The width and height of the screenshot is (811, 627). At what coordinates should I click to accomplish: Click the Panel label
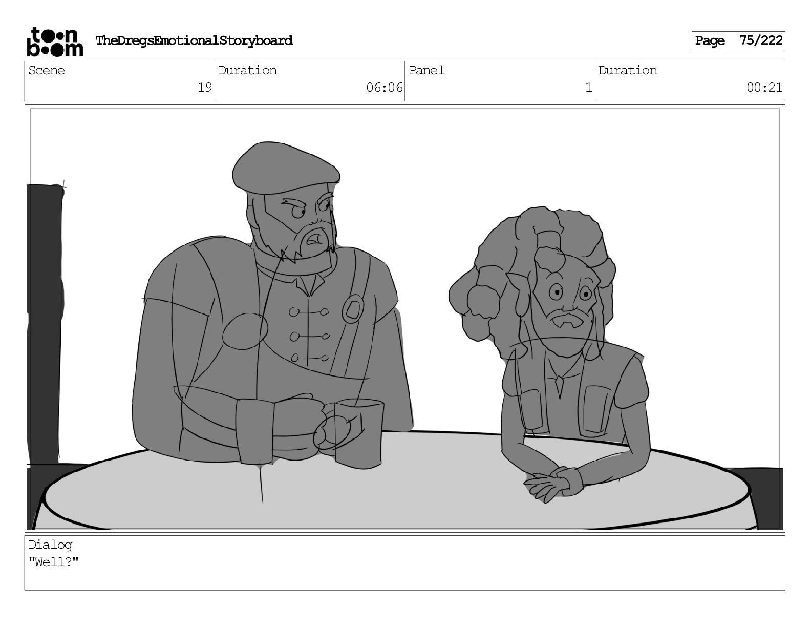pyautogui.click(x=426, y=70)
